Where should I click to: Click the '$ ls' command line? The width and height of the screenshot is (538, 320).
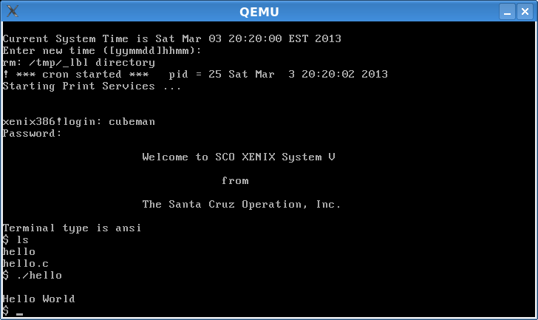[16, 239]
